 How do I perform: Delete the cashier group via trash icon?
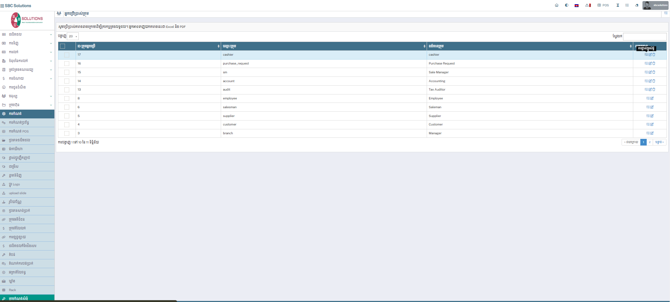click(654, 55)
